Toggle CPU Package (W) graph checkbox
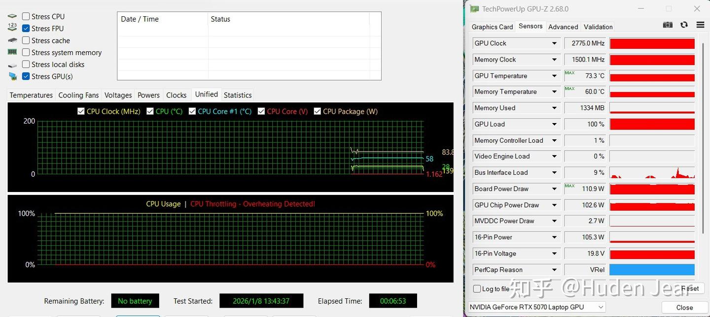This screenshot has height=317, width=710. (x=318, y=111)
